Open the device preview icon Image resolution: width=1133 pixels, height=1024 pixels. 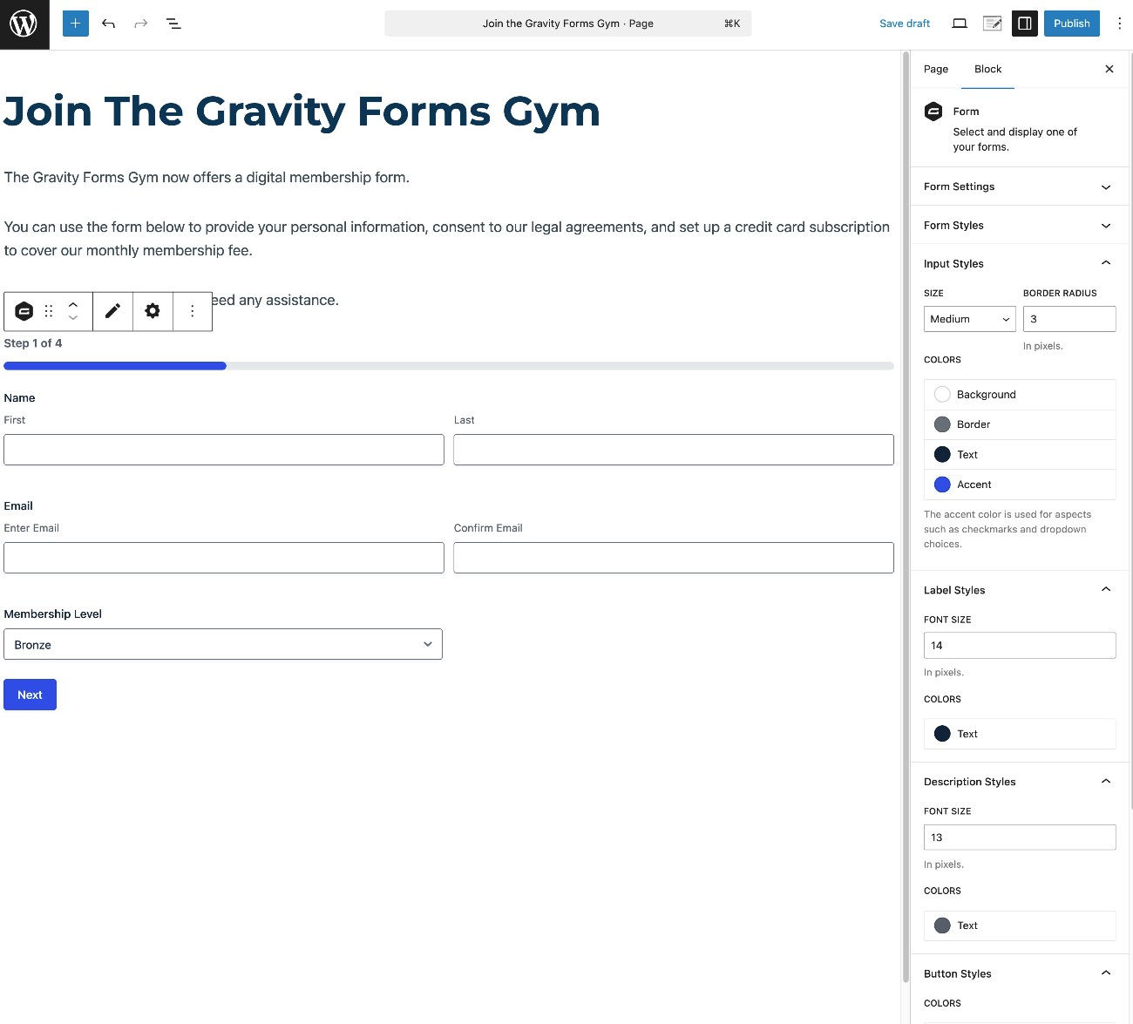point(959,24)
